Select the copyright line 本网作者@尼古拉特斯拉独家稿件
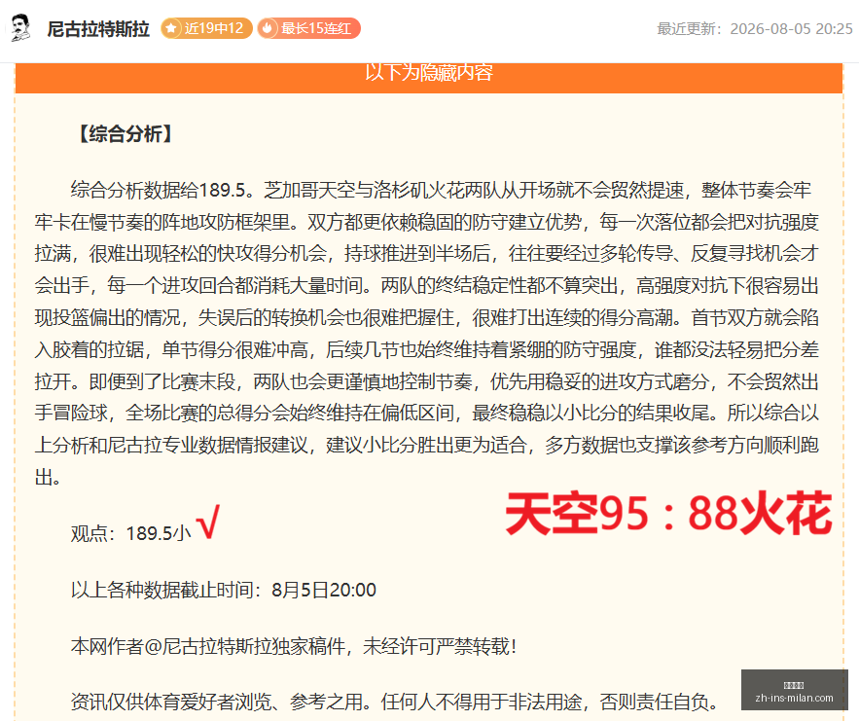 (x=294, y=646)
